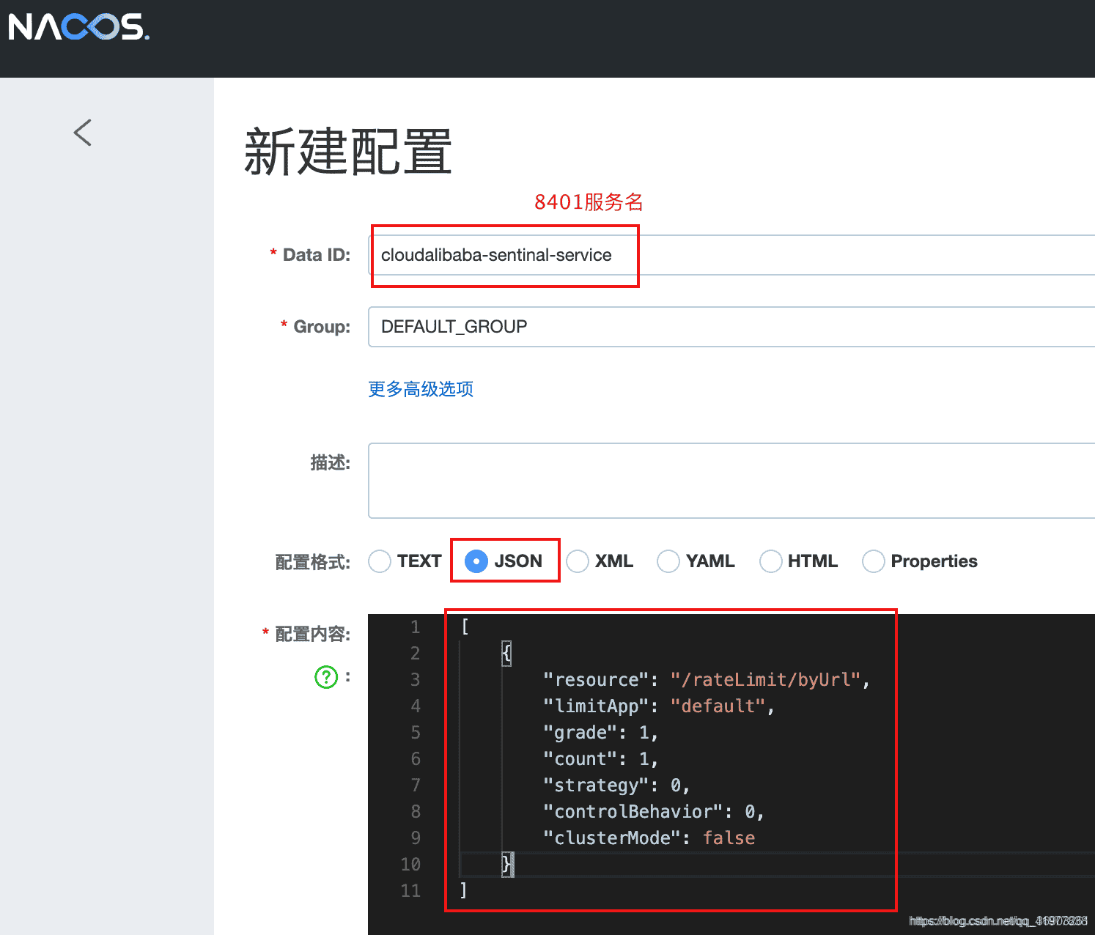Click the JSON radio button's blue dot
The image size is (1095, 935).
pyautogui.click(x=476, y=561)
